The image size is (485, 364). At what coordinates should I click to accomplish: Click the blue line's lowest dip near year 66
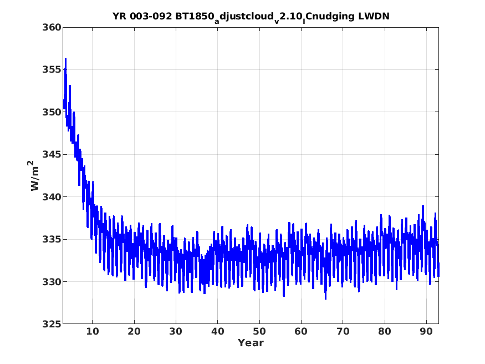(325, 298)
